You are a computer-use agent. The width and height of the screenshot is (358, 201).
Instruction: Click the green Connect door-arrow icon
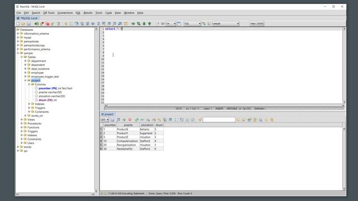point(36,23)
